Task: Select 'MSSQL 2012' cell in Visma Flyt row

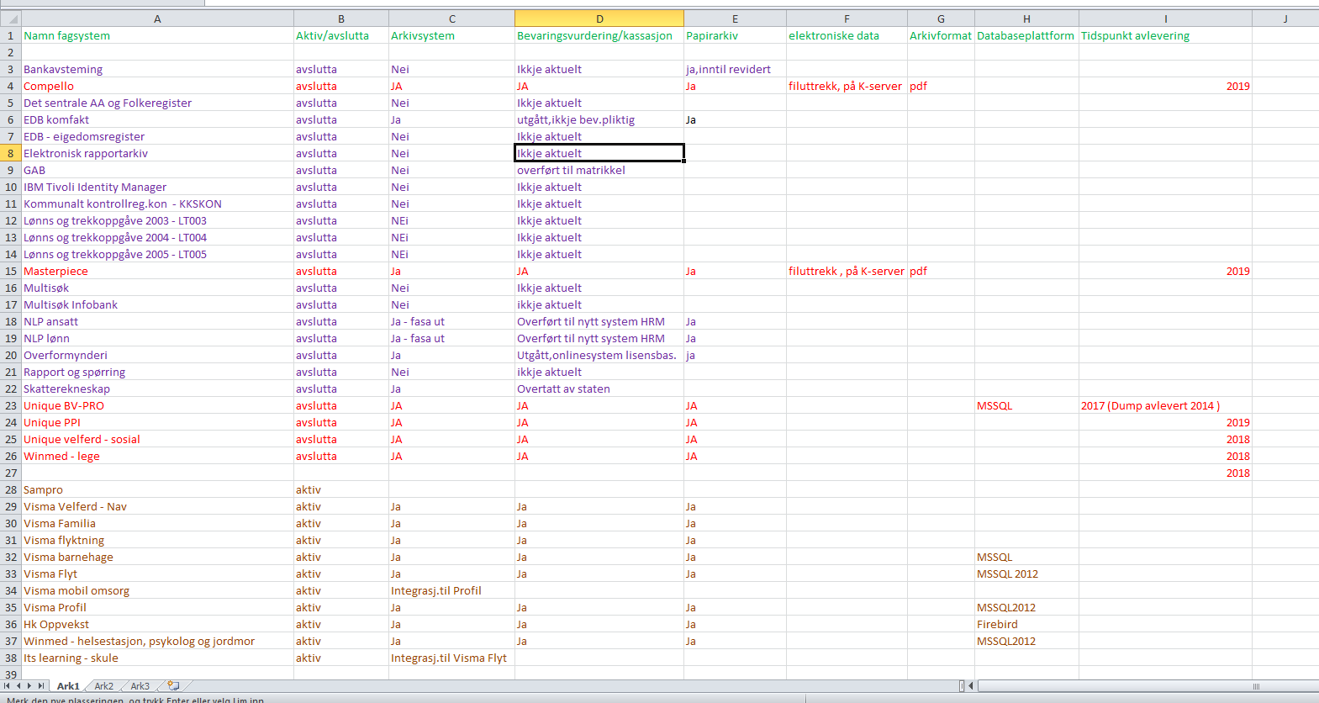Action: point(1026,573)
